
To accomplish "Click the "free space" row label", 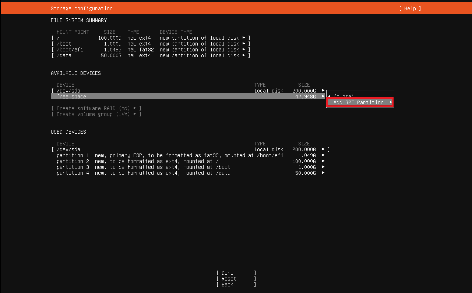I will click(x=71, y=97).
